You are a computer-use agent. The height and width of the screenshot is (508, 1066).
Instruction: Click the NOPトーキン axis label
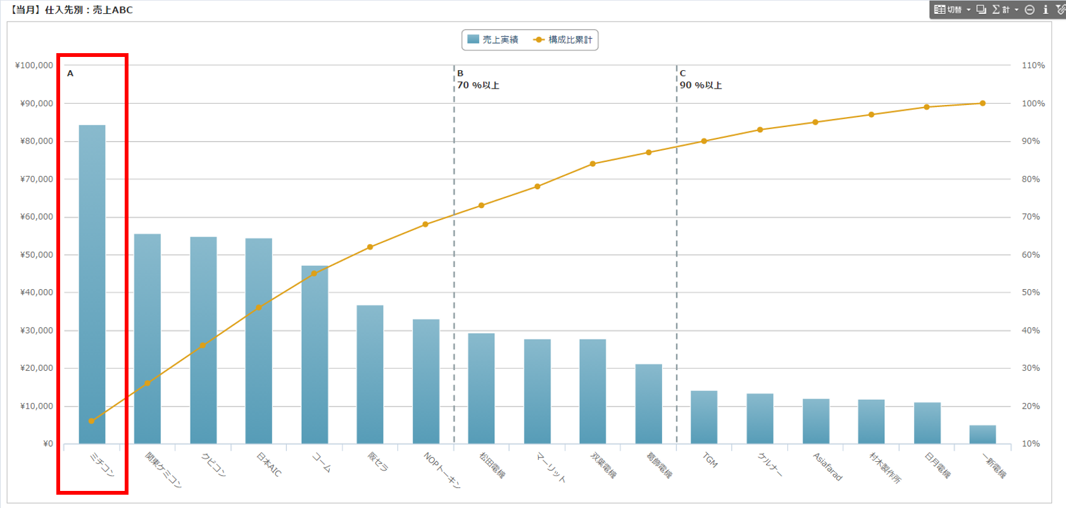442,470
